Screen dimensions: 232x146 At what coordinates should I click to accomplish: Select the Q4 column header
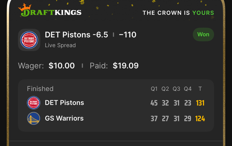point(188,89)
